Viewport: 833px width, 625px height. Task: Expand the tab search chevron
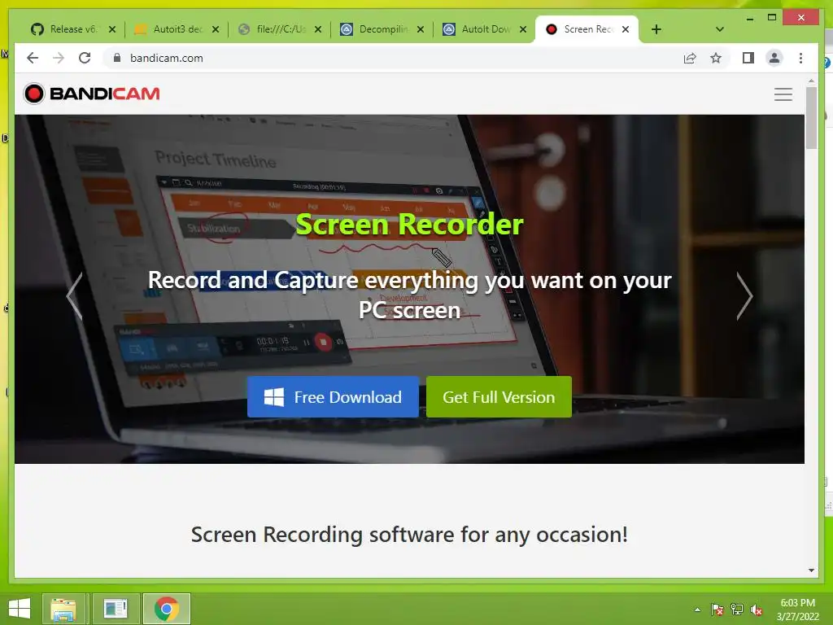point(720,29)
